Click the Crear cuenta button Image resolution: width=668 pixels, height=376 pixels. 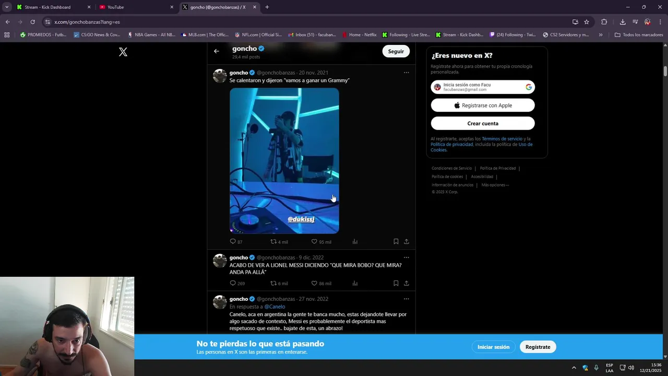coord(483,124)
